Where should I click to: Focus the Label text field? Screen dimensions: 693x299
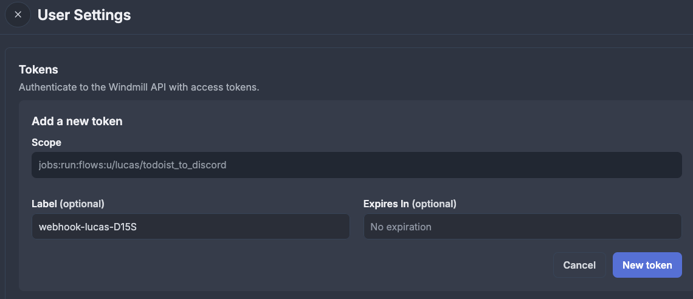(x=190, y=227)
